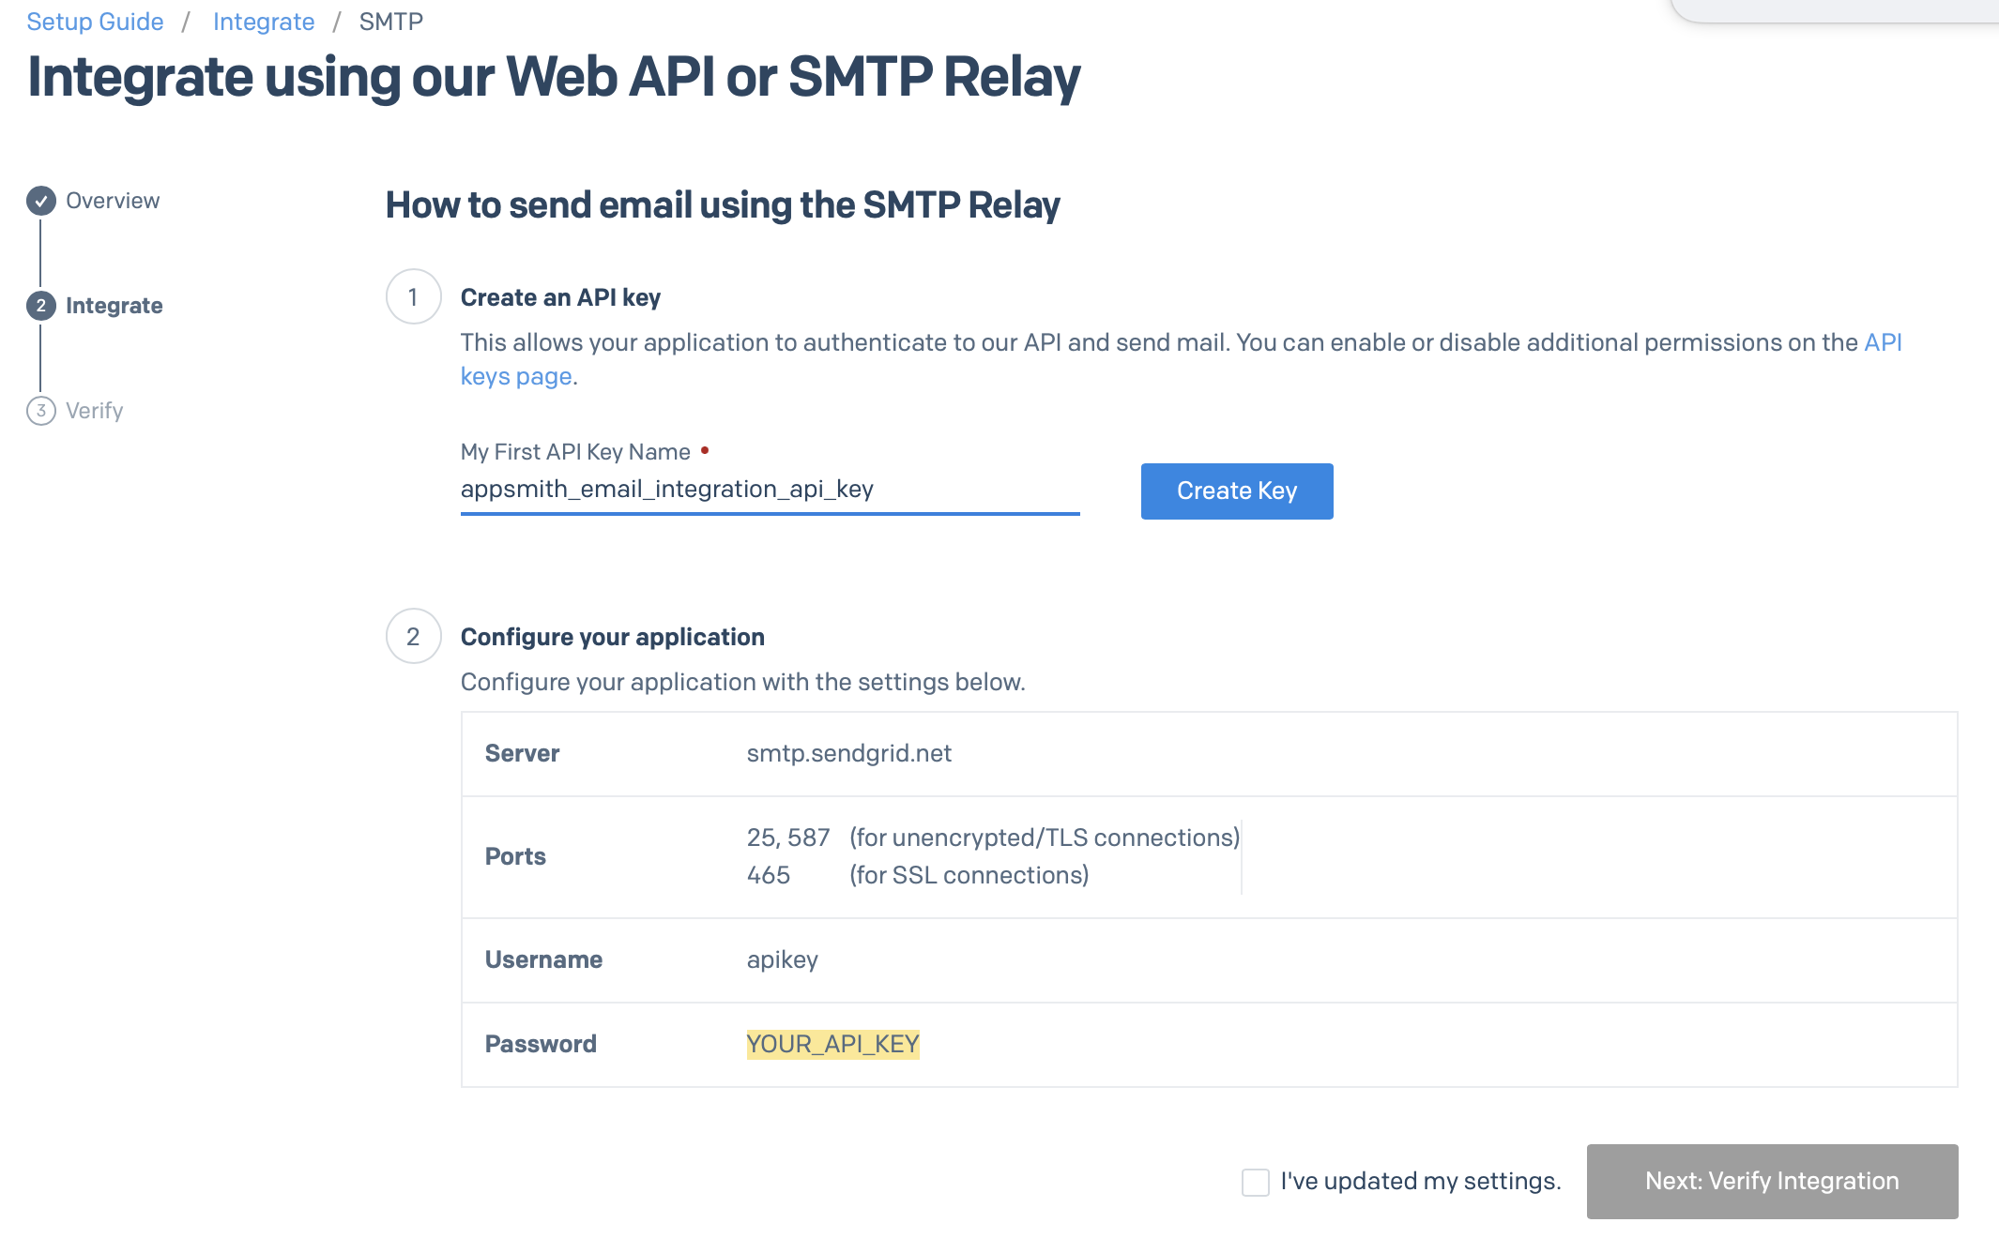1999x1253 pixels.
Task: Click the numbered circle beside Configure your application
Action: [x=413, y=637]
